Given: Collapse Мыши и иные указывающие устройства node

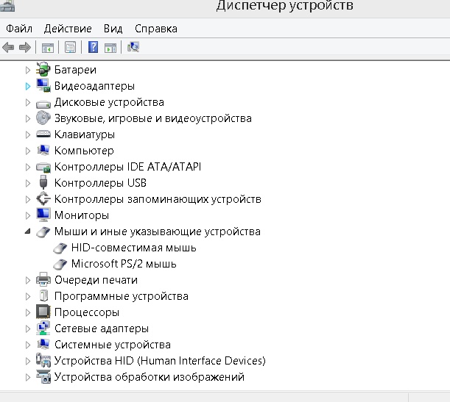Looking at the screenshot, I should coord(28,231).
